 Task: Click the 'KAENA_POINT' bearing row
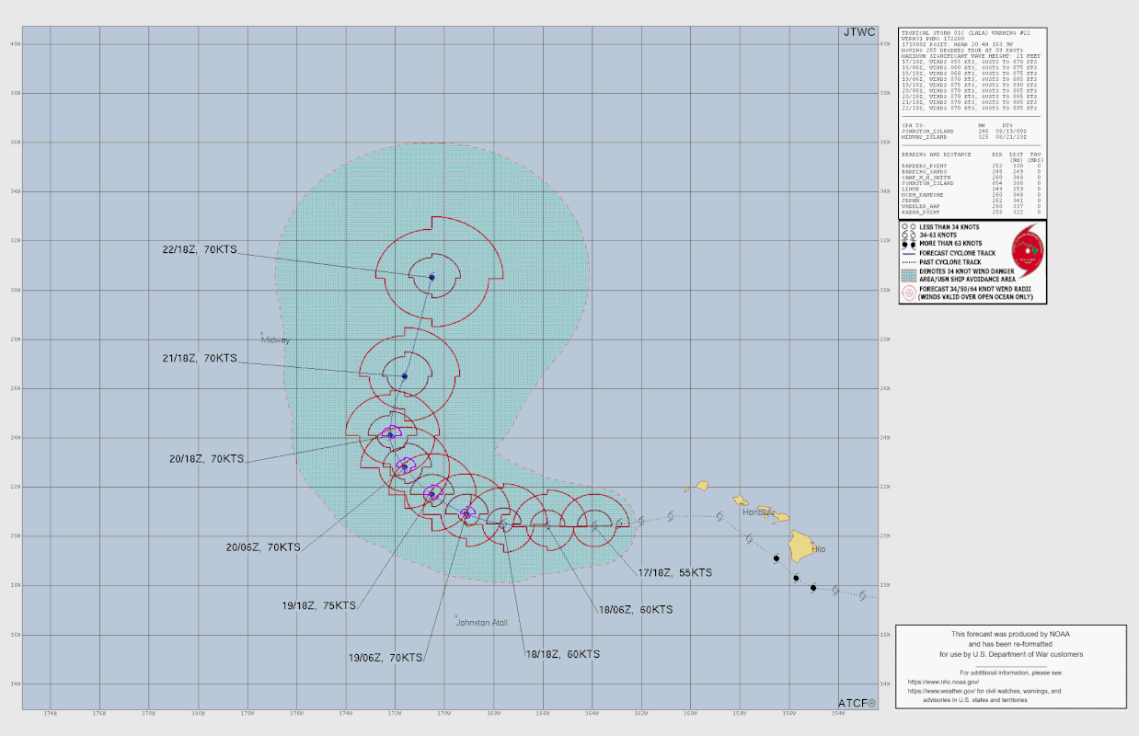(971, 212)
